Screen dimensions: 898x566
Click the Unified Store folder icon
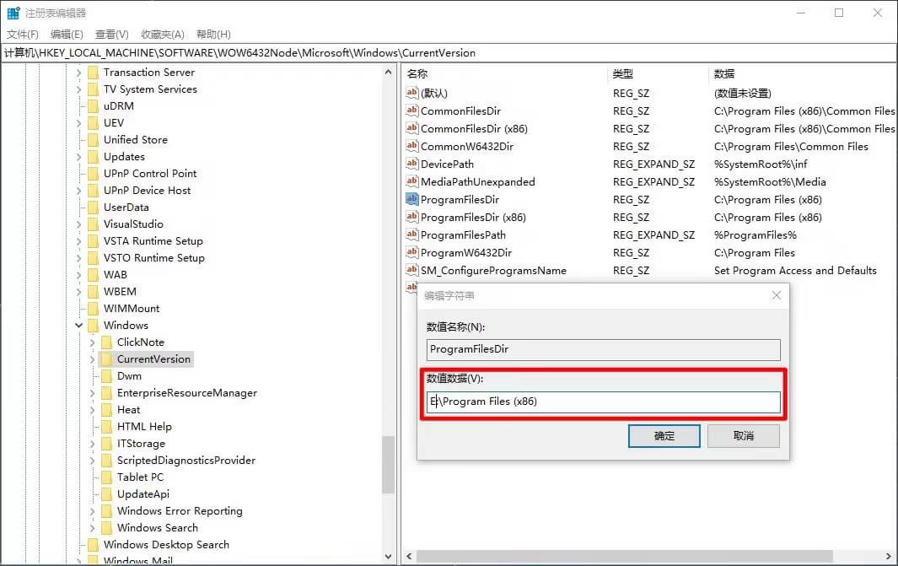93,140
